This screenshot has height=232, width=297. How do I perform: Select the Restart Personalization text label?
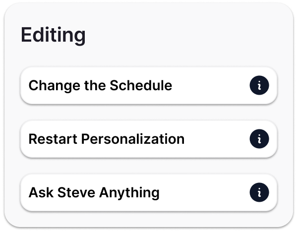[x=107, y=139]
